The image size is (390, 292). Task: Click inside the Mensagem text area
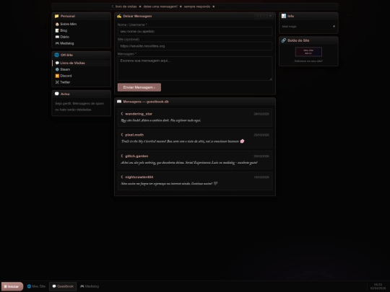[x=195, y=68]
